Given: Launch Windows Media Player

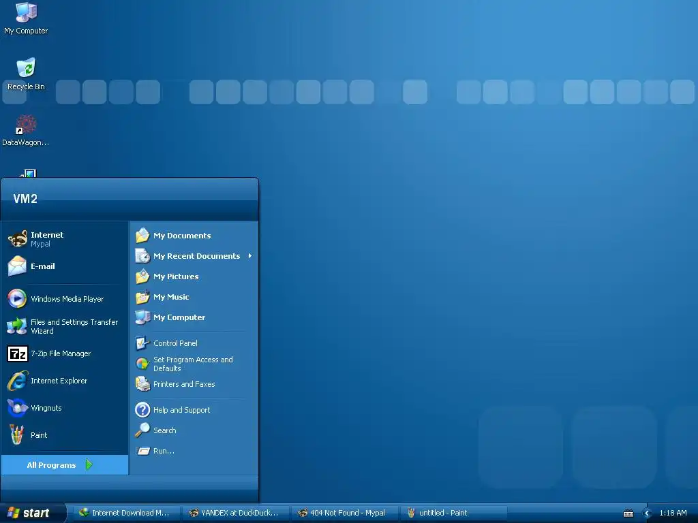Looking at the screenshot, I should click(x=65, y=299).
